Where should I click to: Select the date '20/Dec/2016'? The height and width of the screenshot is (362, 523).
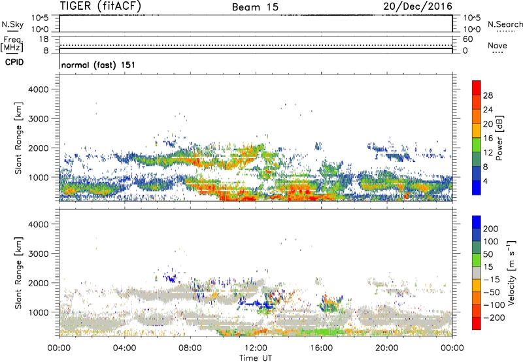coord(418,7)
